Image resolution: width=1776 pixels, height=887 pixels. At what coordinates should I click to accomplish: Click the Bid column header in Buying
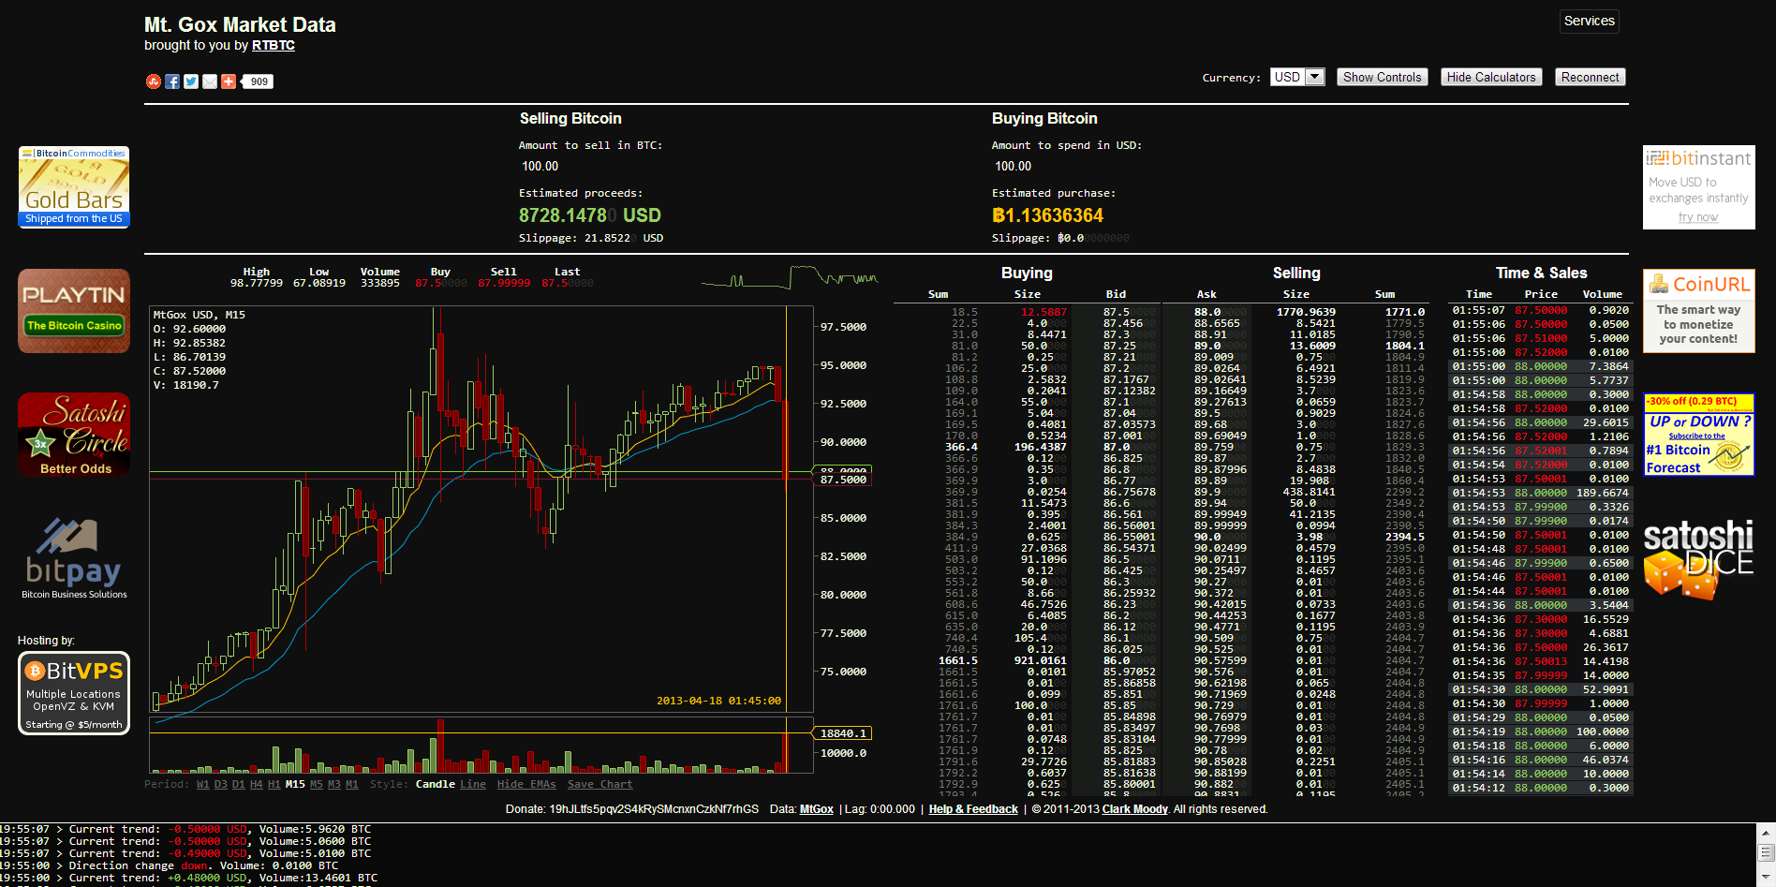[x=1116, y=294]
